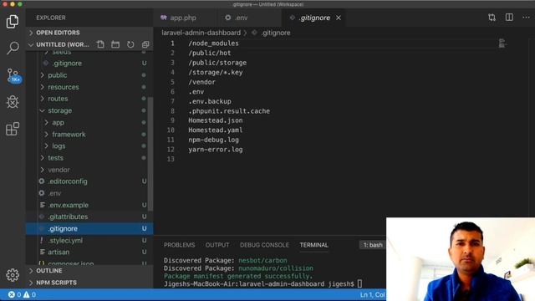Image resolution: width=535 pixels, height=301 pixels.
Task: Open .gitattributes file in Explorer
Action: tap(89, 217)
